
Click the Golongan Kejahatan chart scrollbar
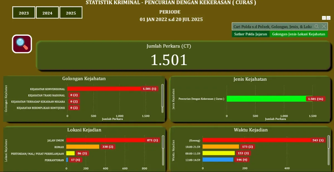163,95
